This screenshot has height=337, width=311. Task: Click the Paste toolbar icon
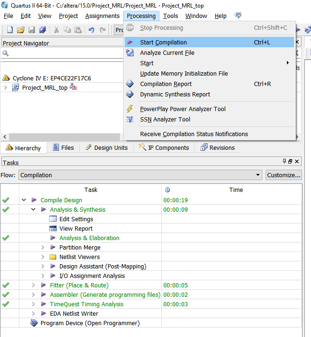78,30
